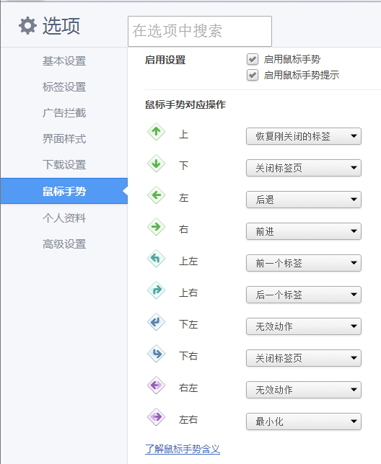Select 高级设置 in sidebar
This screenshot has width=381, height=464.
click(64, 244)
